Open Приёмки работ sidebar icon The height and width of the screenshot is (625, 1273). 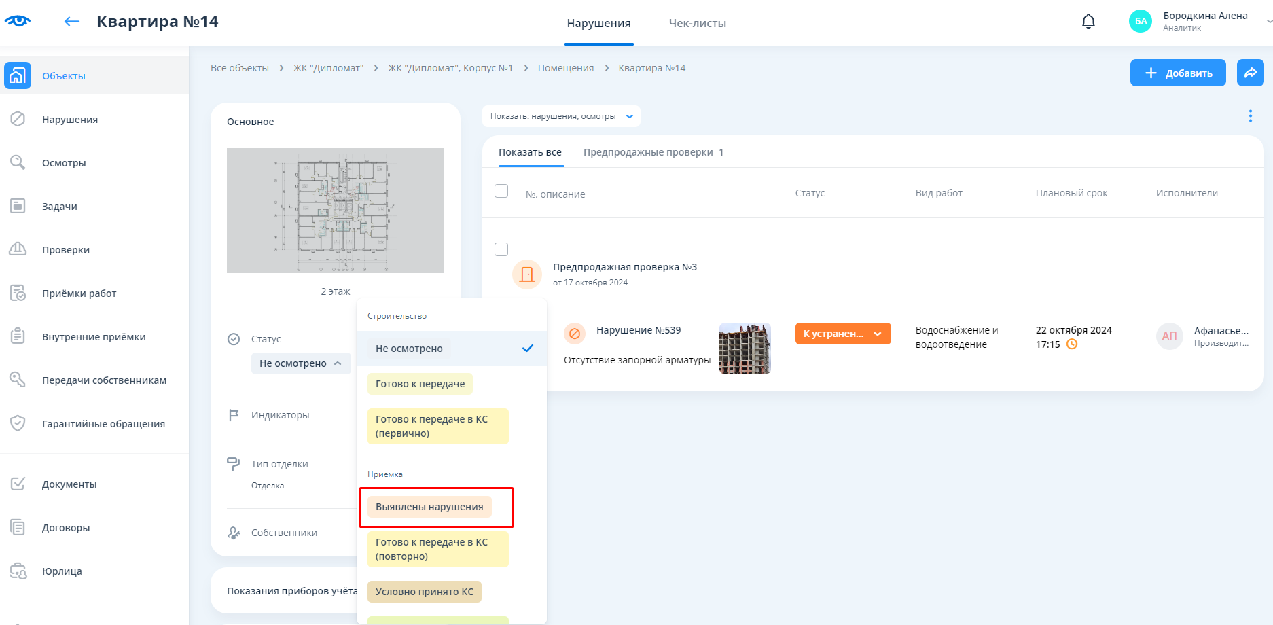coord(18,293)
